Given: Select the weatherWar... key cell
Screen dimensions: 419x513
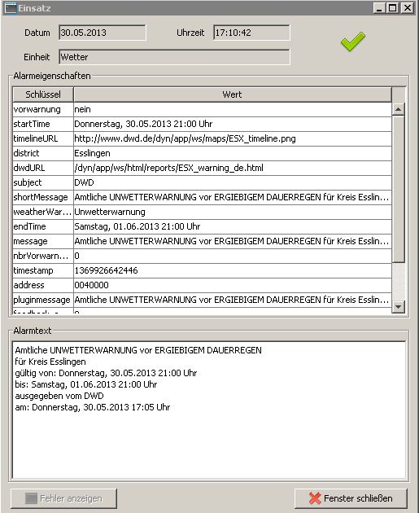Looking at the screenshot, I should [43, 212].
